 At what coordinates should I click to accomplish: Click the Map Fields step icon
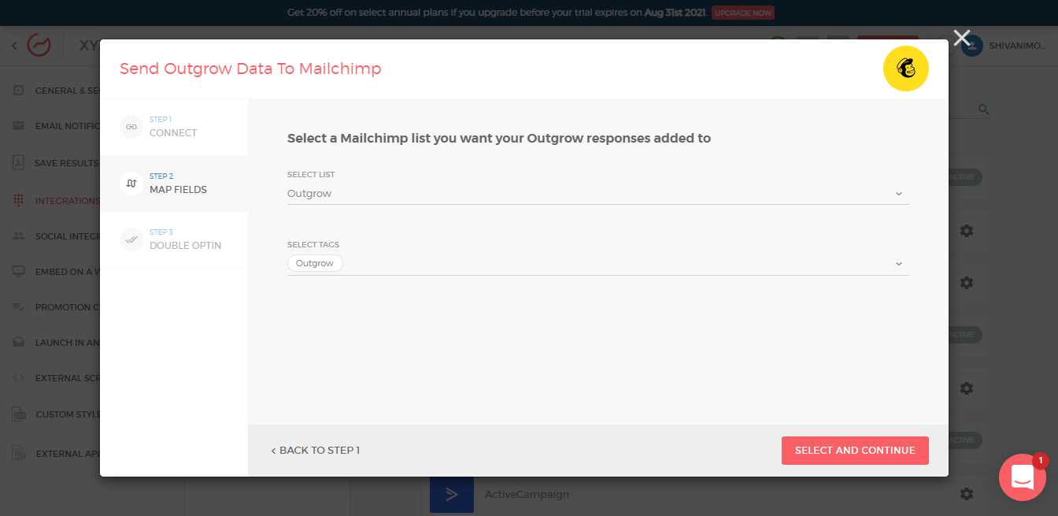[131, 183]
